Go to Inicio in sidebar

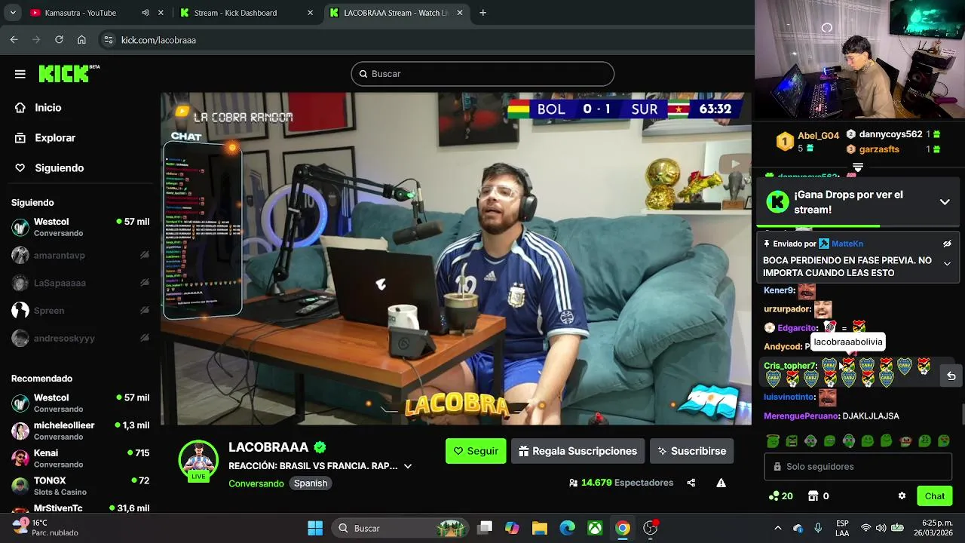coord(47,108)
